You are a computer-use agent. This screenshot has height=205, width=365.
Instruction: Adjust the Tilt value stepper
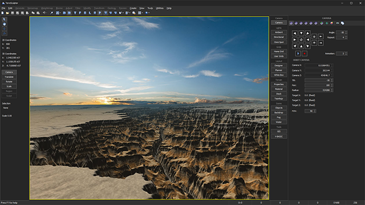tap(332, 80)
